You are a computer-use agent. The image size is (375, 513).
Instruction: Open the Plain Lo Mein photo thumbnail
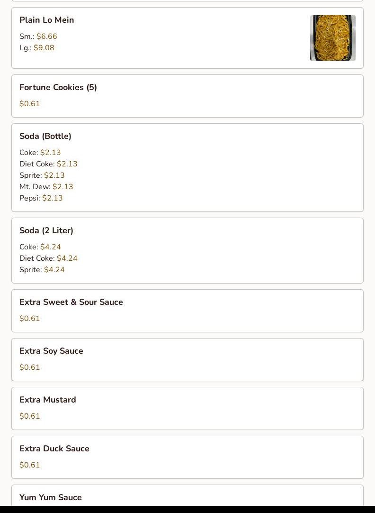point(332,38)
